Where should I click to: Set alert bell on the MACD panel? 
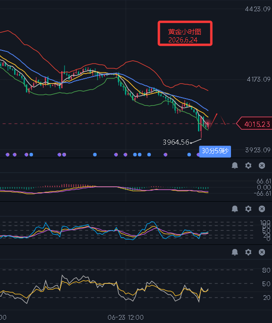[x=235, y=166]
